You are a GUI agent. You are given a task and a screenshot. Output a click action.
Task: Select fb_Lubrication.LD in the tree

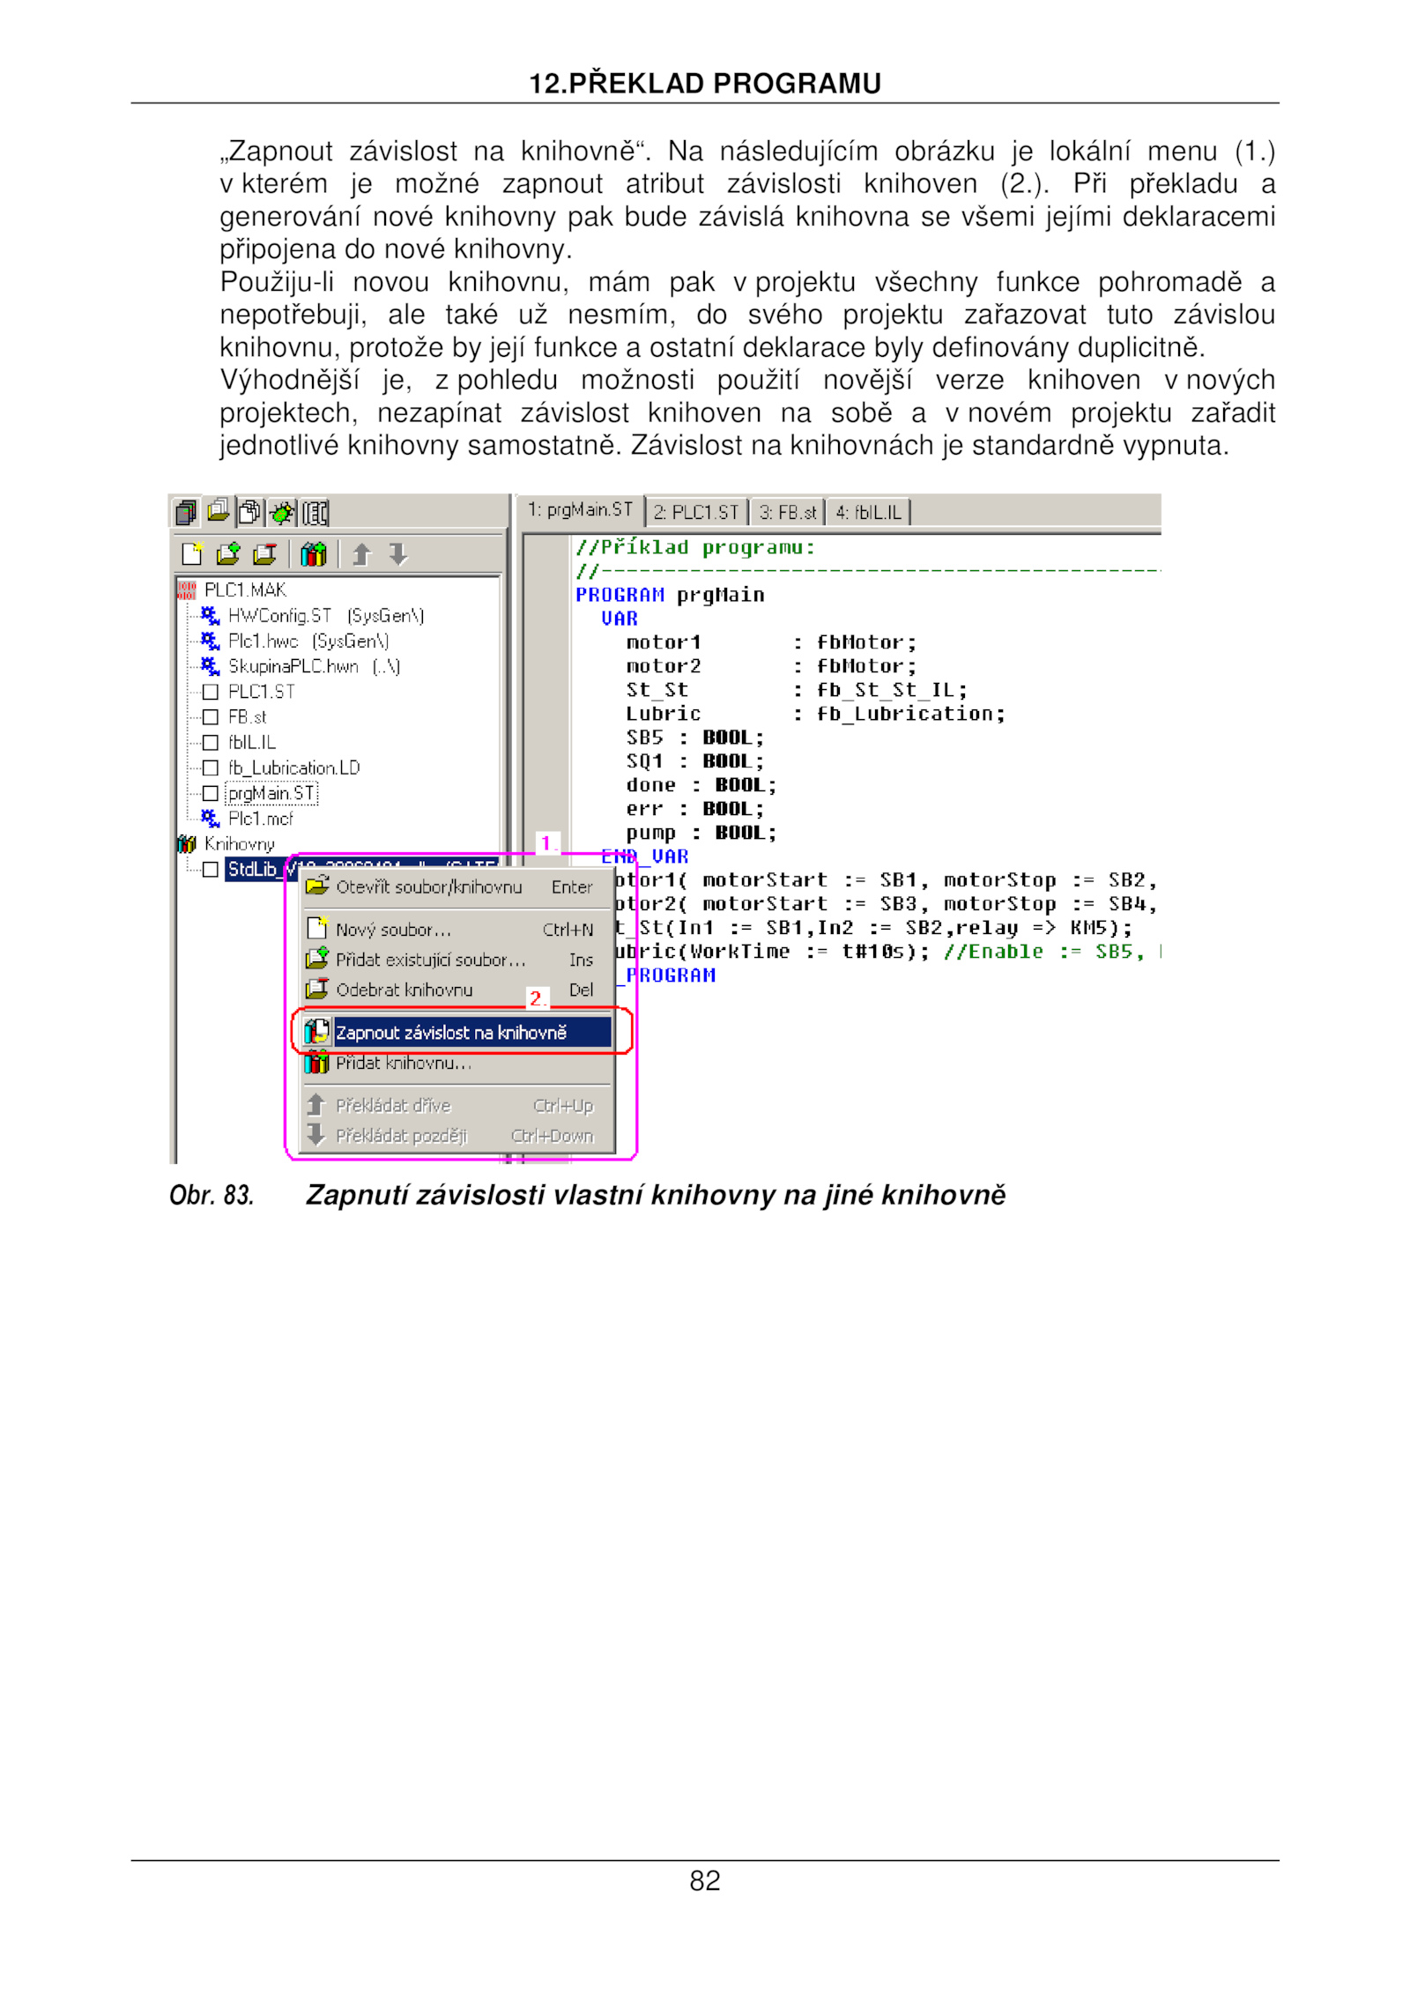(294, 768)
